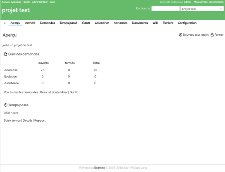Image resolution: width=225 pixels, height=172 pixels.
Task: Click the Fermer lock icon
Action: click(x=212, y=35)
